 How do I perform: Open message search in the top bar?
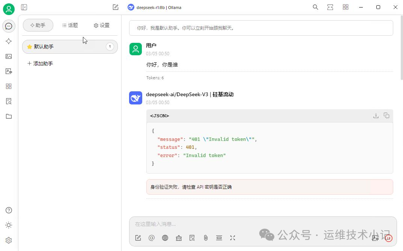tap(315, 7)
